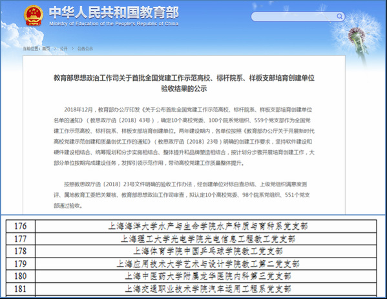Click the Ministry of Education English subtitle
Viewport: 387px width, 299px height.
click(114, 24)
